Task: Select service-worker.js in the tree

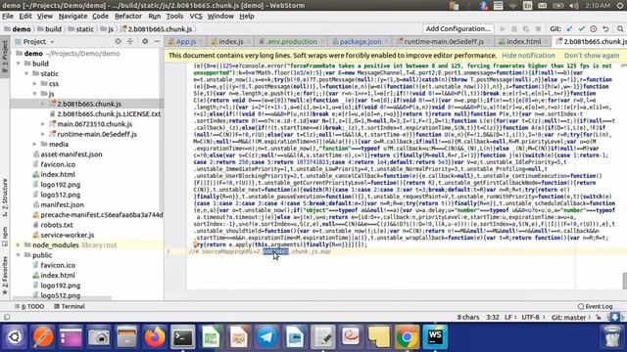Action: tap(68, 235)
